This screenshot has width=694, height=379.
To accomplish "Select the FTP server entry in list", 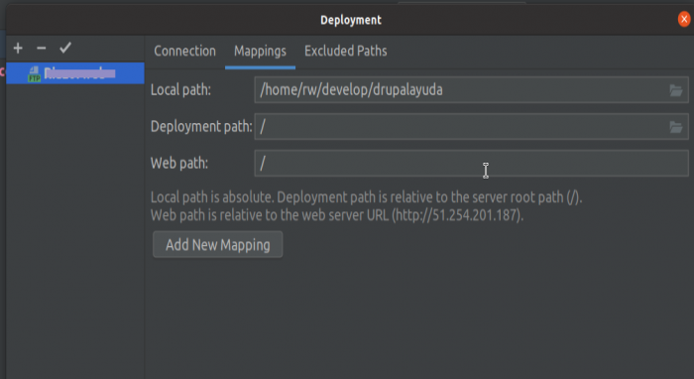I will coord(75,73).
